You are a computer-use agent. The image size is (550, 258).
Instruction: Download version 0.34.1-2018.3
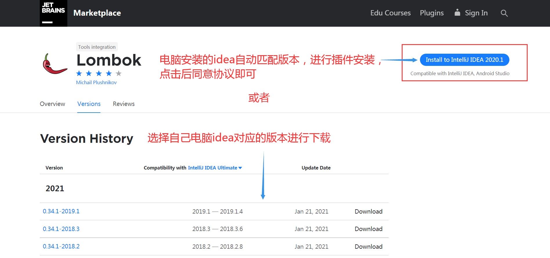[369, 229]
